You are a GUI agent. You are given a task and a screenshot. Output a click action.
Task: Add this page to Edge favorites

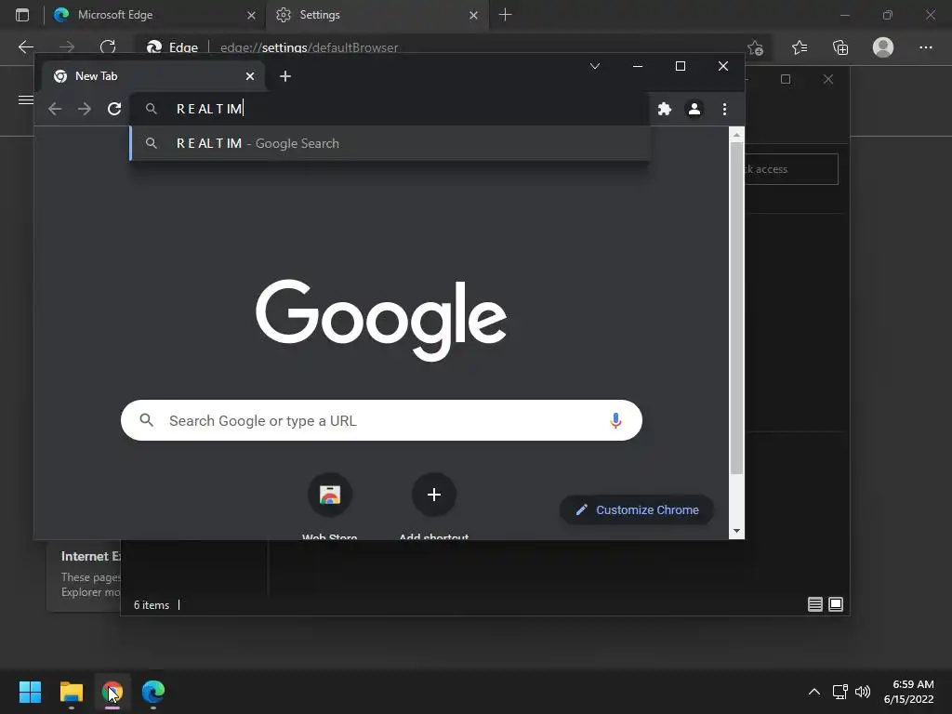coord(755,47)
